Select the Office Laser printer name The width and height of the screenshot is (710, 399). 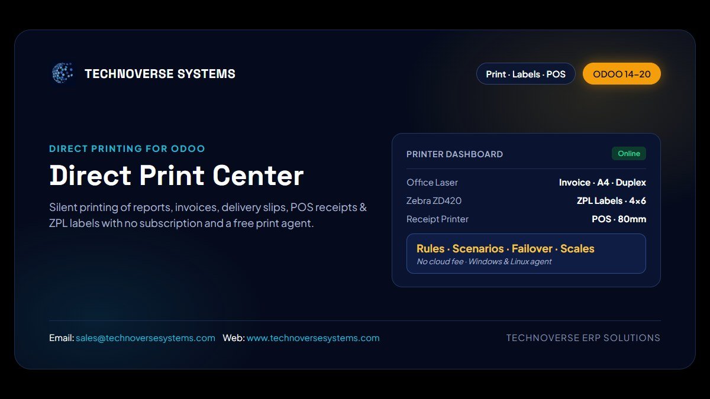click(432, 183)
